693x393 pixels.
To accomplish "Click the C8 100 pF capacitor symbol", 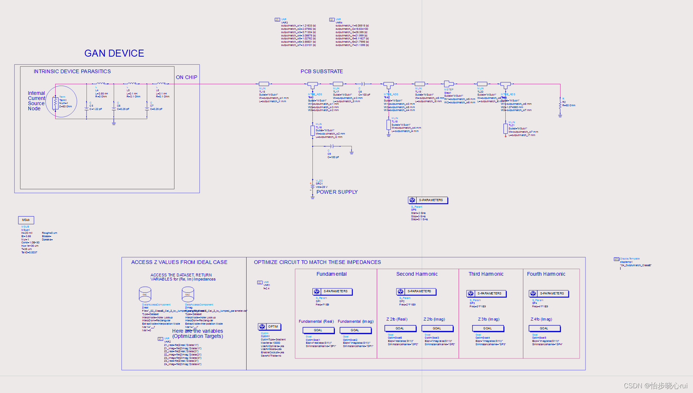I will coord(362,84).
